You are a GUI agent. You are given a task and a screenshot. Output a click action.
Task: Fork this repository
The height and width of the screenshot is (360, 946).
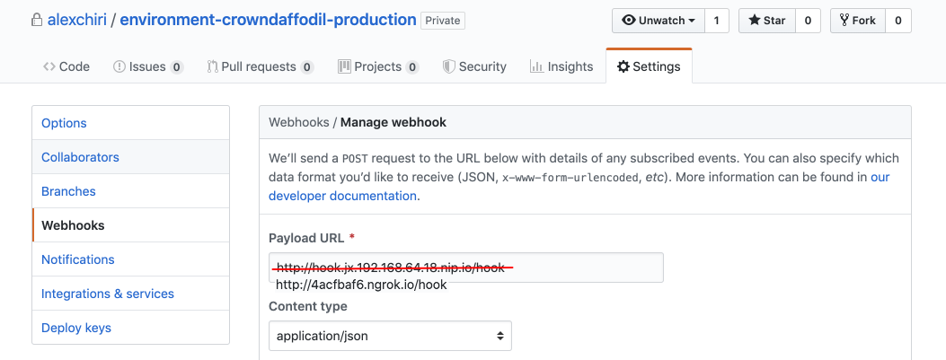point(857,21)
